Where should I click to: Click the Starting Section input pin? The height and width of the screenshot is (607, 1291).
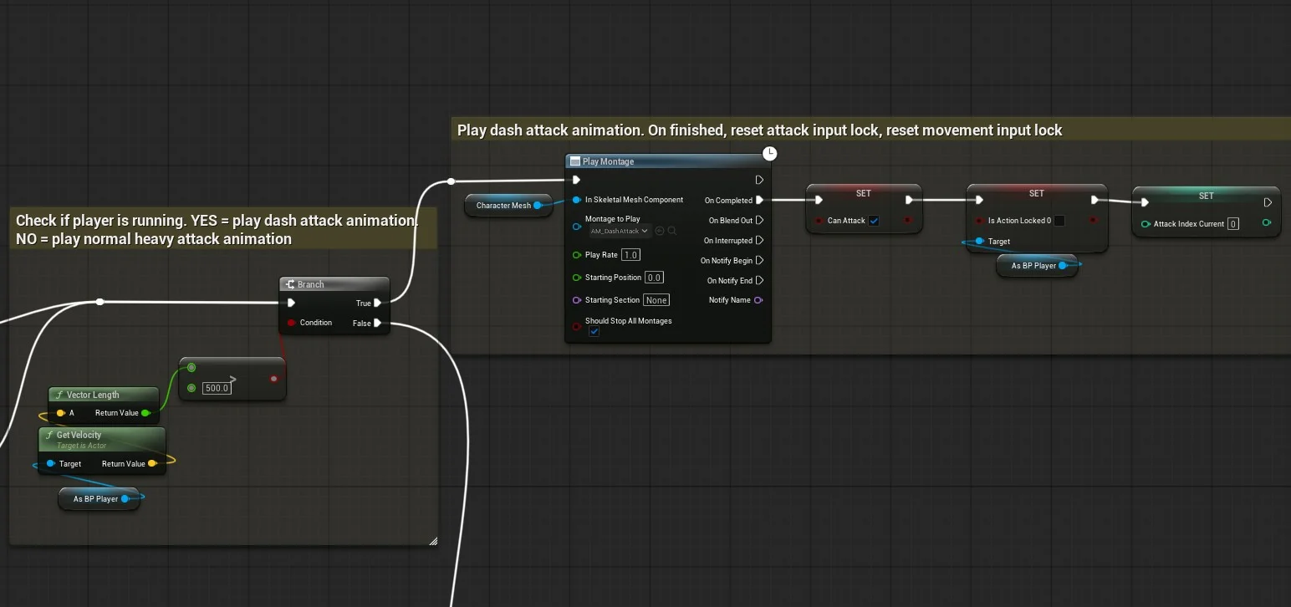pos(577,300)
